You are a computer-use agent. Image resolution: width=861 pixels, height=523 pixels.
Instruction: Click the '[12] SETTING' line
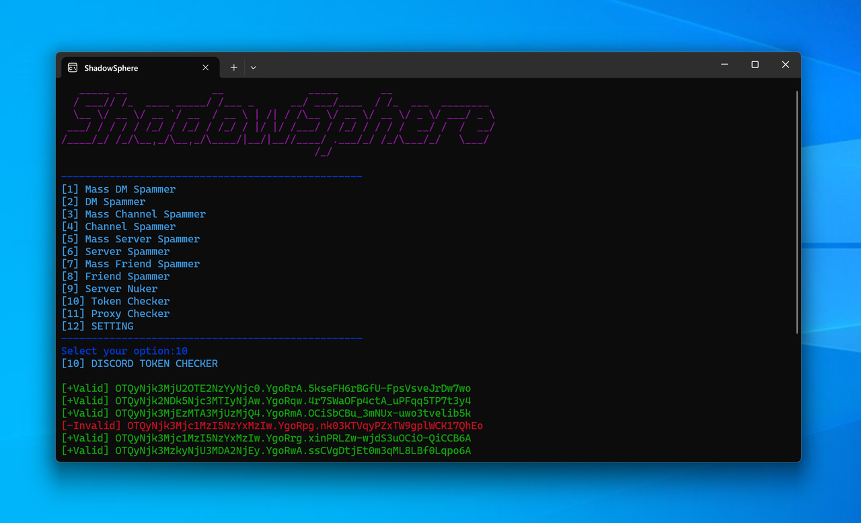98,326
